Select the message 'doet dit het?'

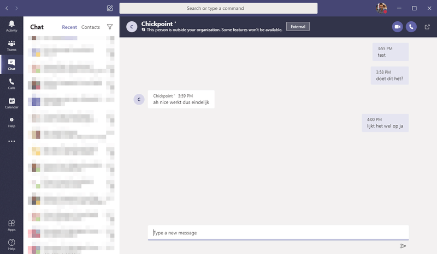tap(389, 75)
